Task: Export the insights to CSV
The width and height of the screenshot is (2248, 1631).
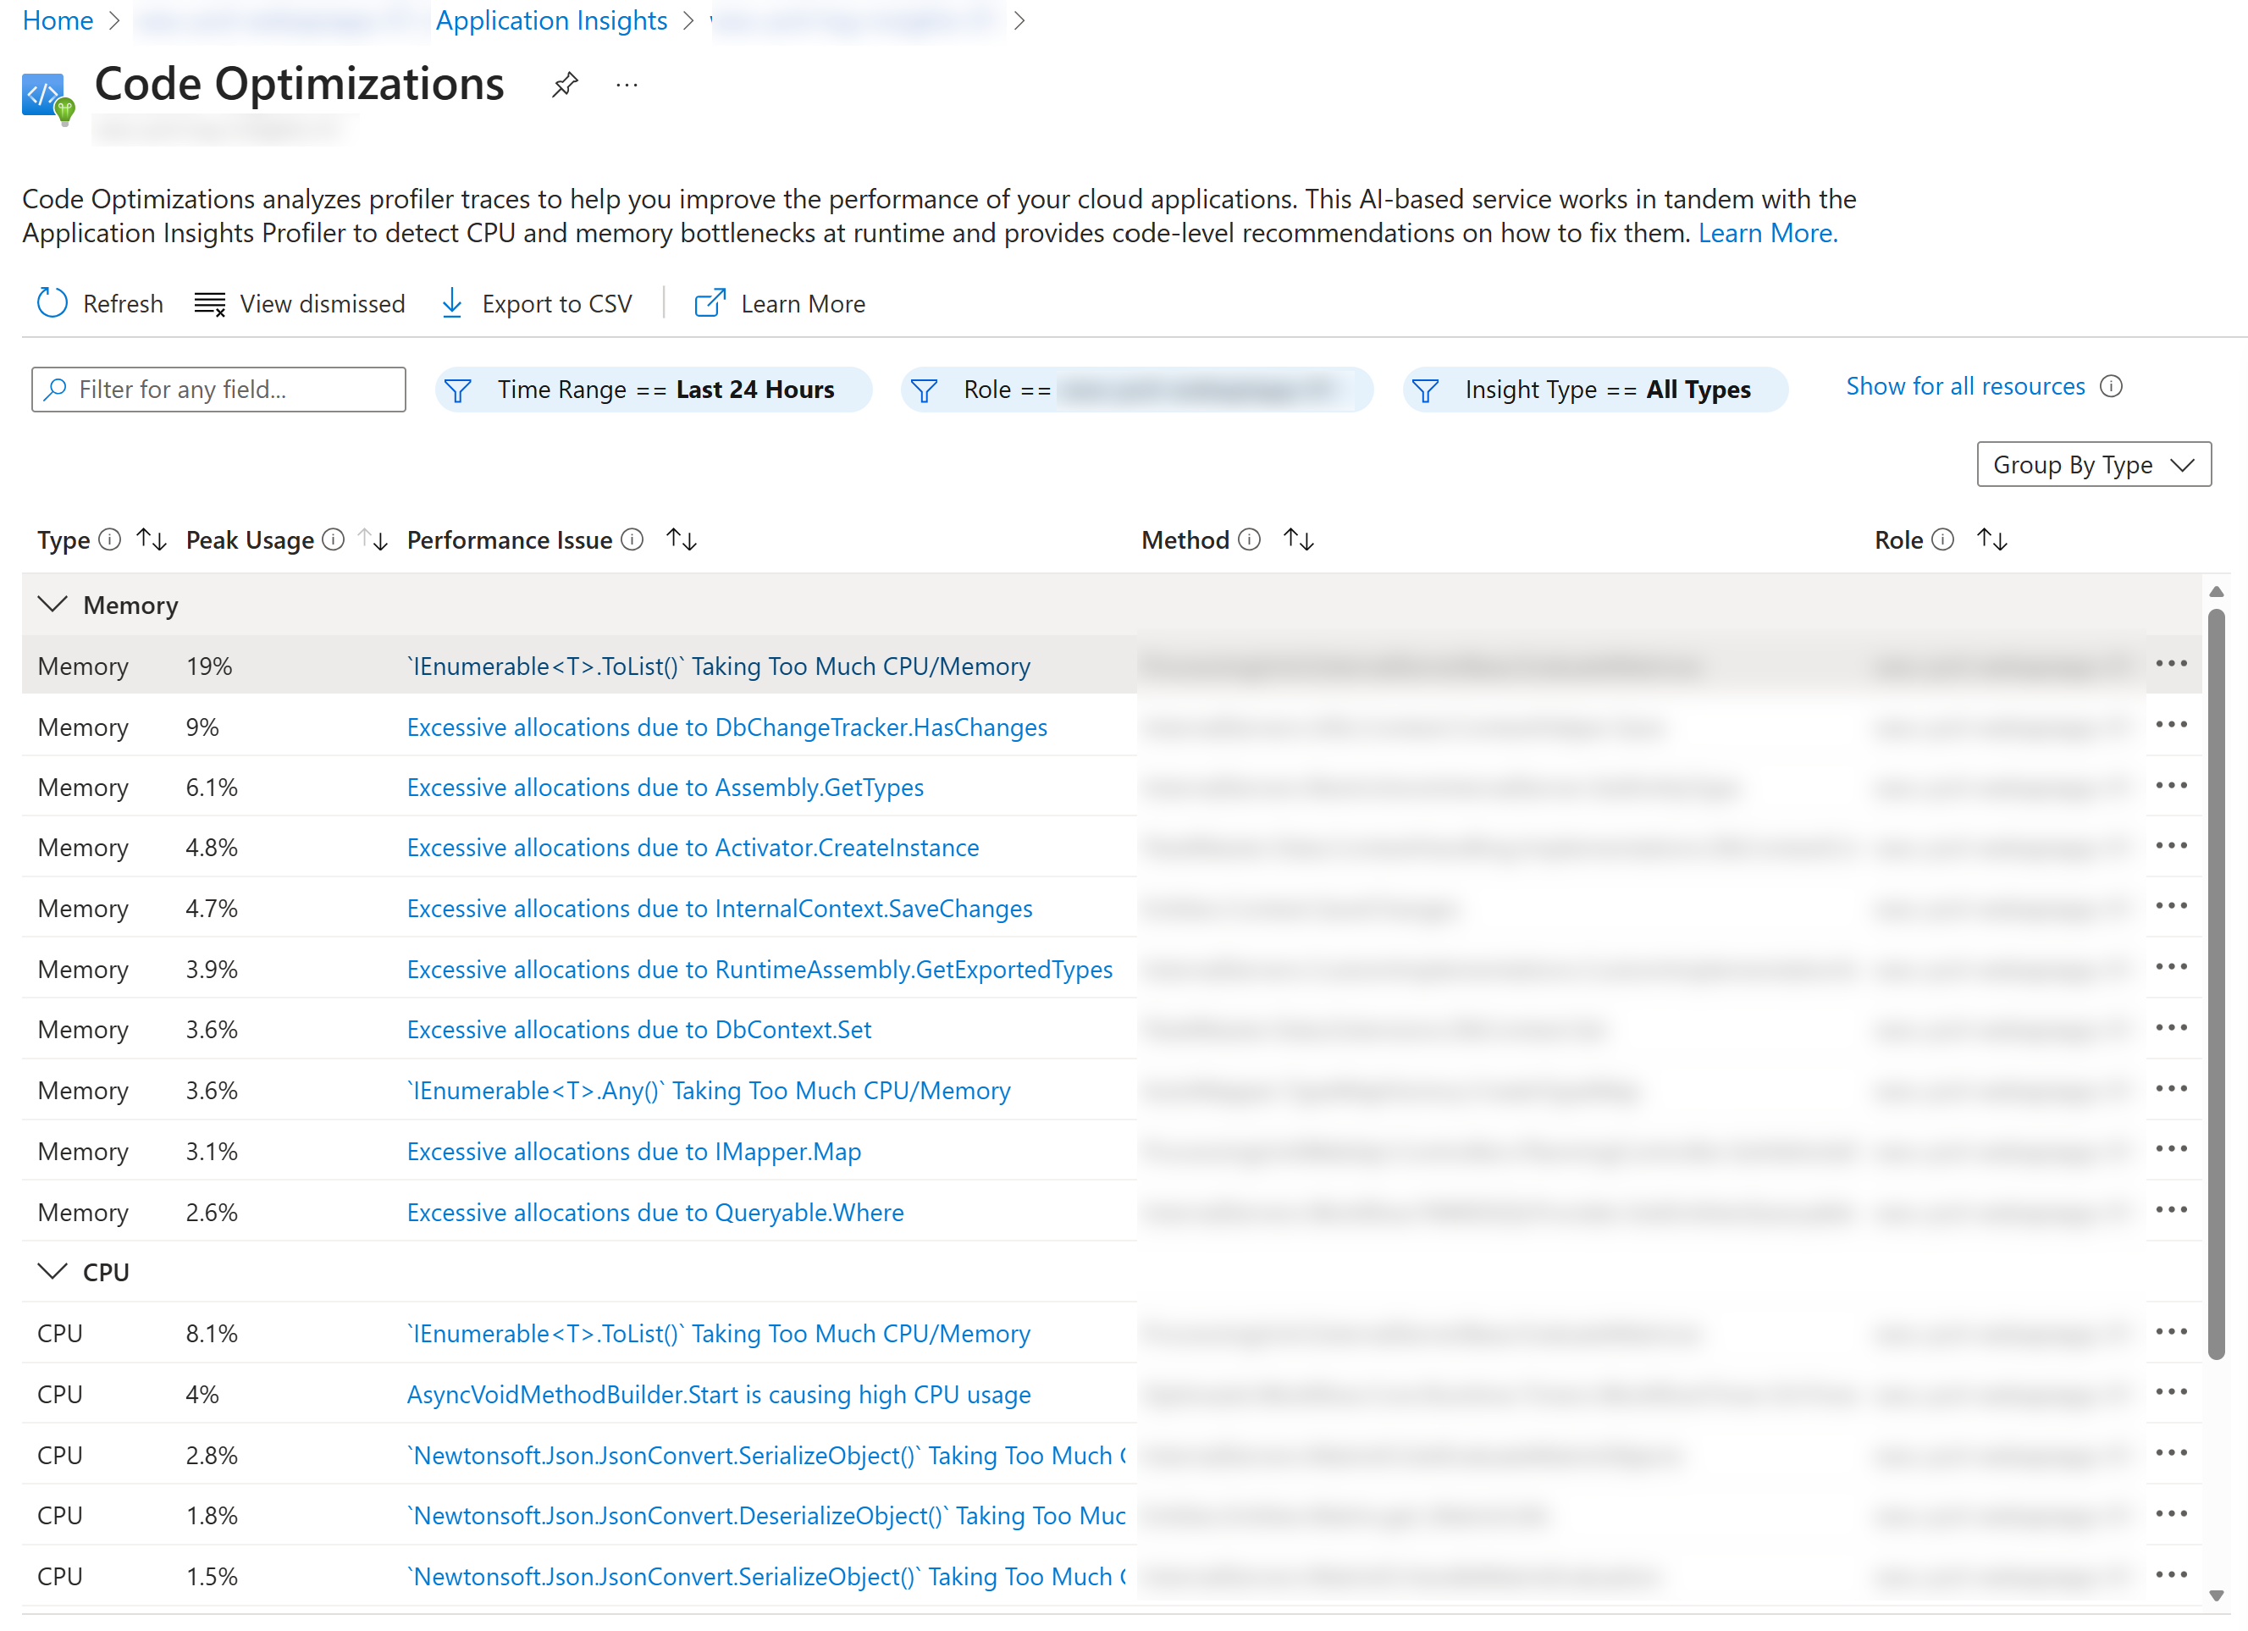Action: point(536,303)
